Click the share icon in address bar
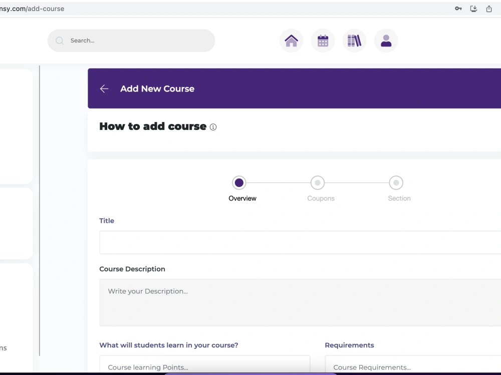Screen dimensions: 501x375 489,8
